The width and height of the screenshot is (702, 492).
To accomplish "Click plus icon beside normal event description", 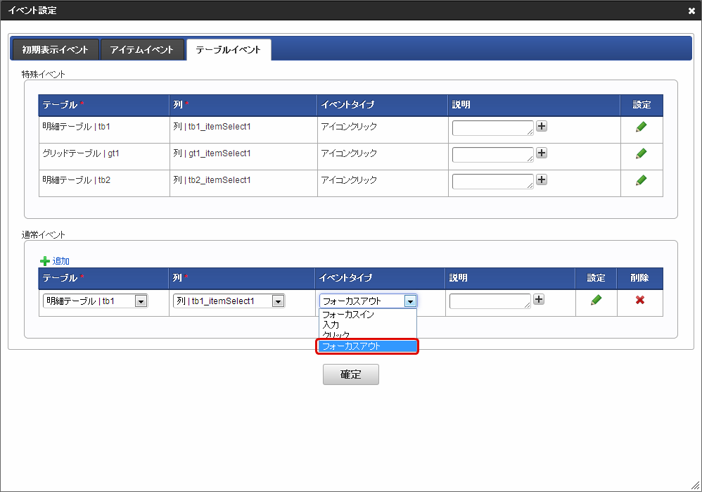I will click(539, 299).
